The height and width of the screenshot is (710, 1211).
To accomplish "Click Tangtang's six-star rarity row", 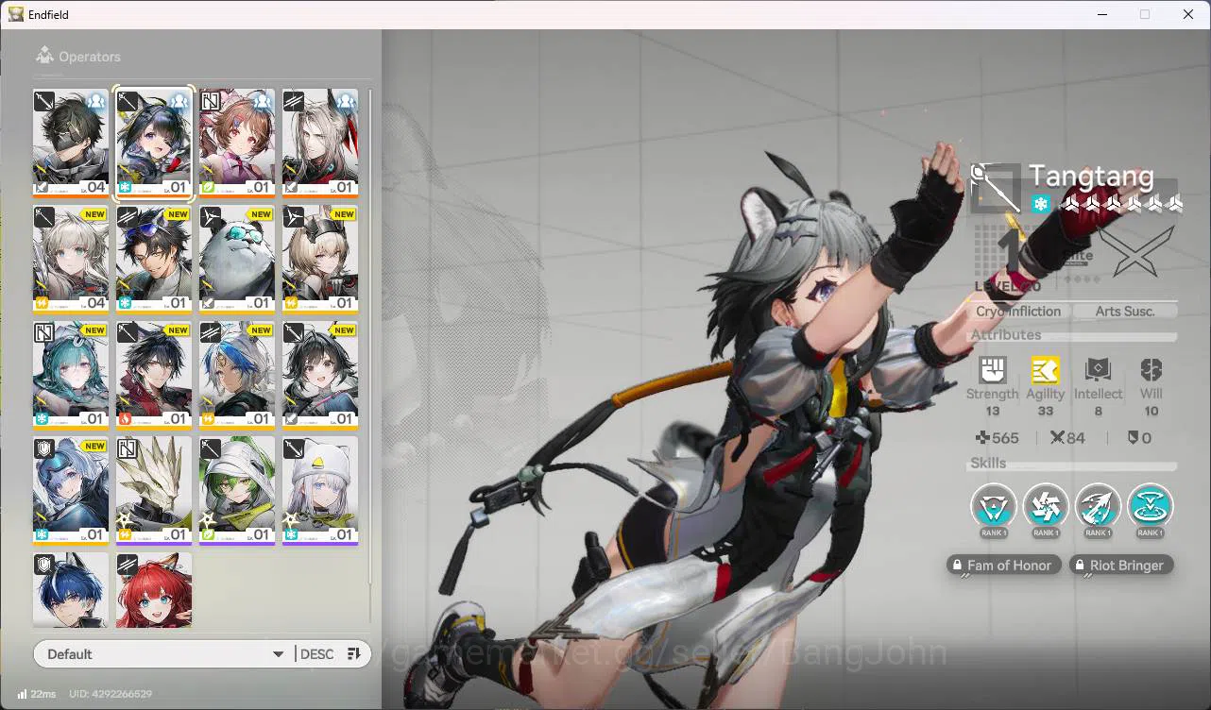I will pos(1121,204).
